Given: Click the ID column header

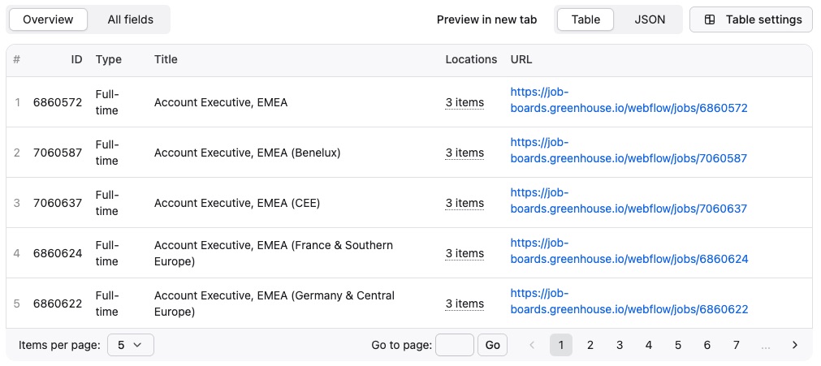Looking at the screenshot, I should 76,59.
